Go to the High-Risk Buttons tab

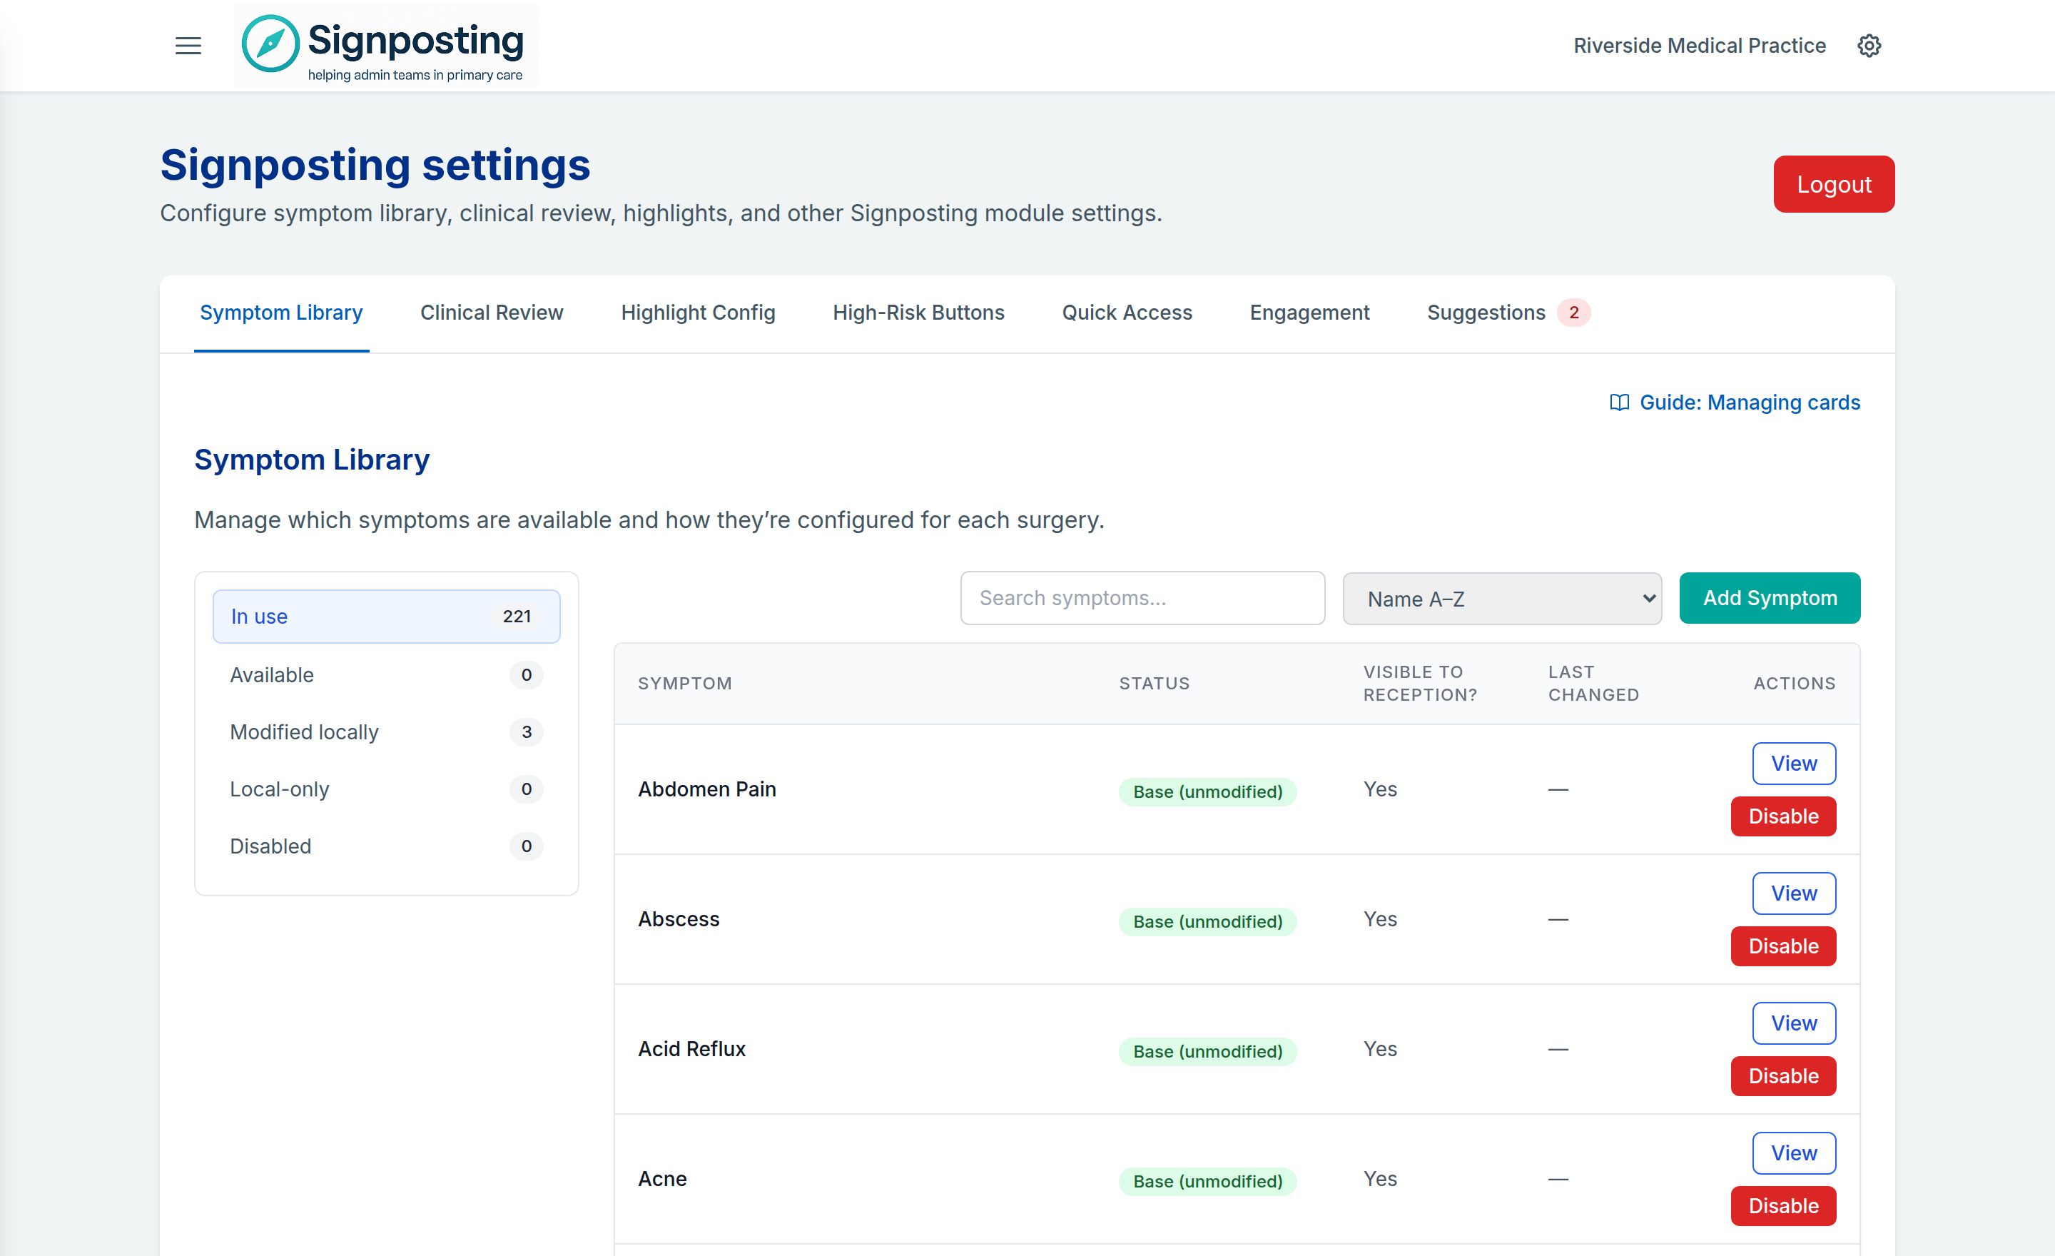point(918,313)
